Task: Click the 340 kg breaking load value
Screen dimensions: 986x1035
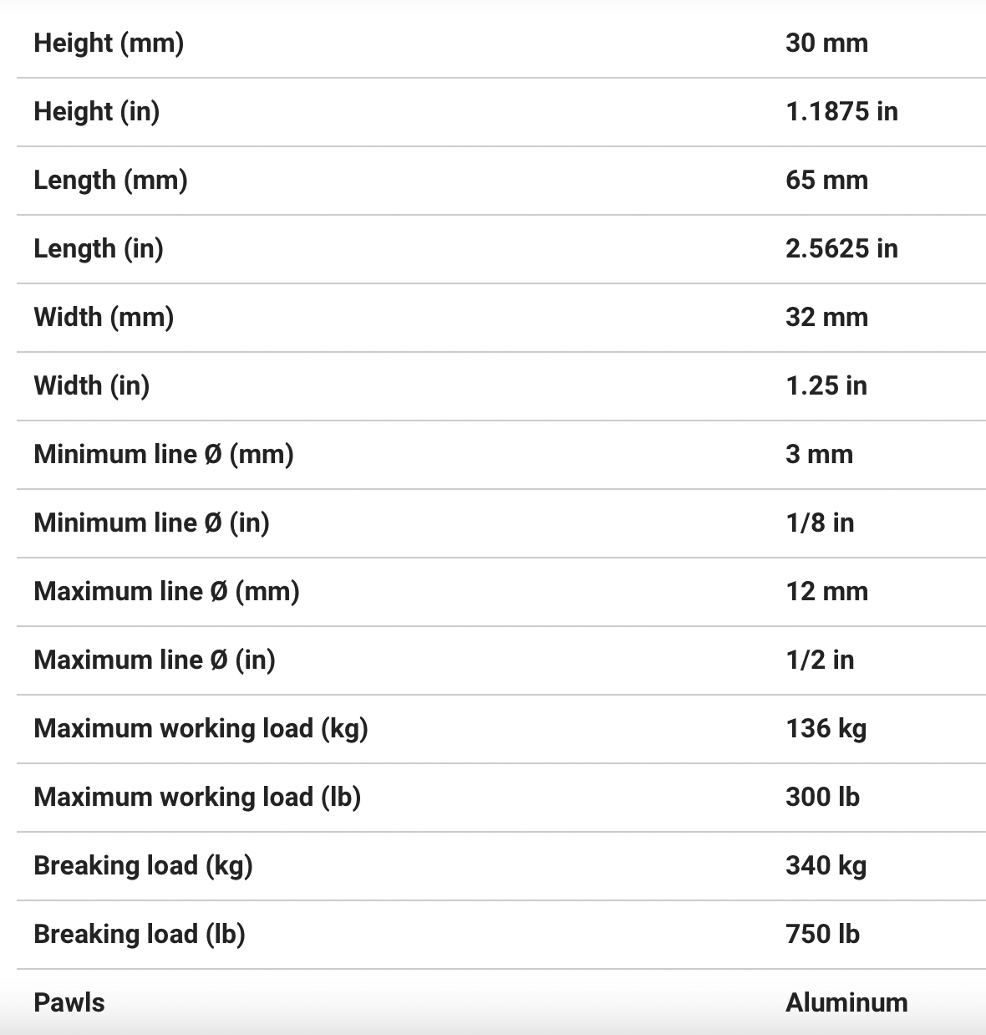Action: 826,865
